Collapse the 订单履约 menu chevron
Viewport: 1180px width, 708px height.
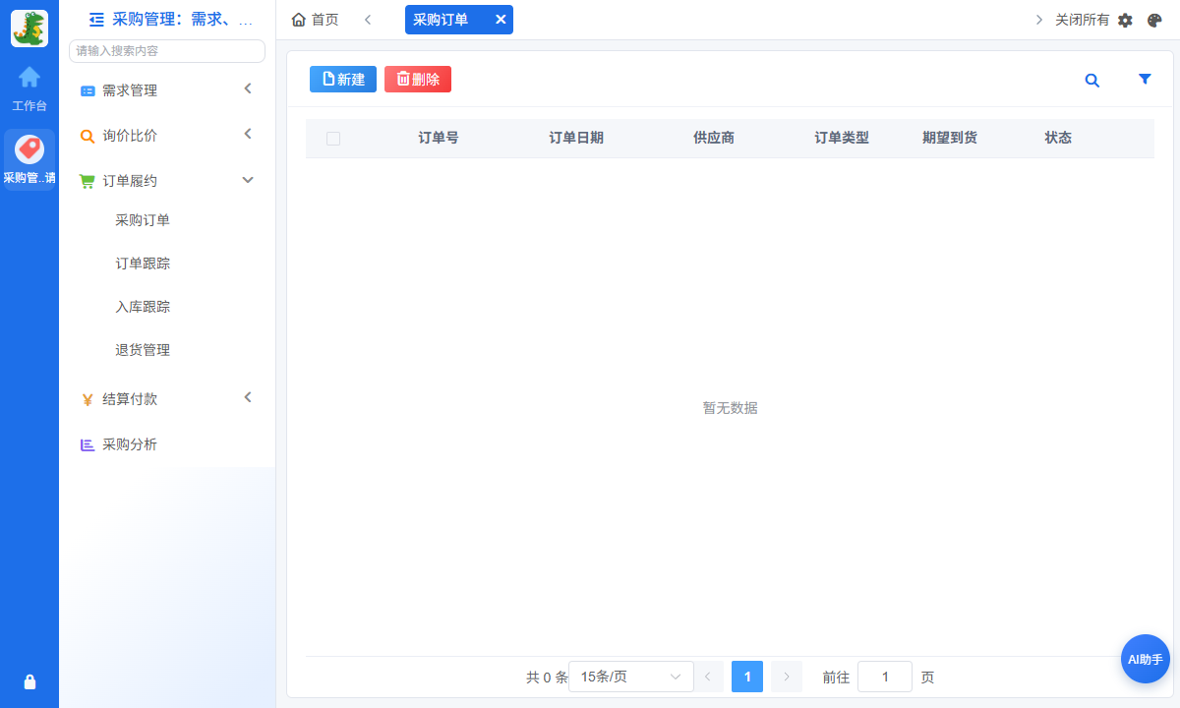(x=248, y=180)
